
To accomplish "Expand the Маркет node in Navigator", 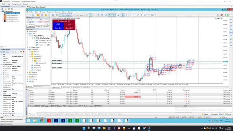I will (28, 77).
